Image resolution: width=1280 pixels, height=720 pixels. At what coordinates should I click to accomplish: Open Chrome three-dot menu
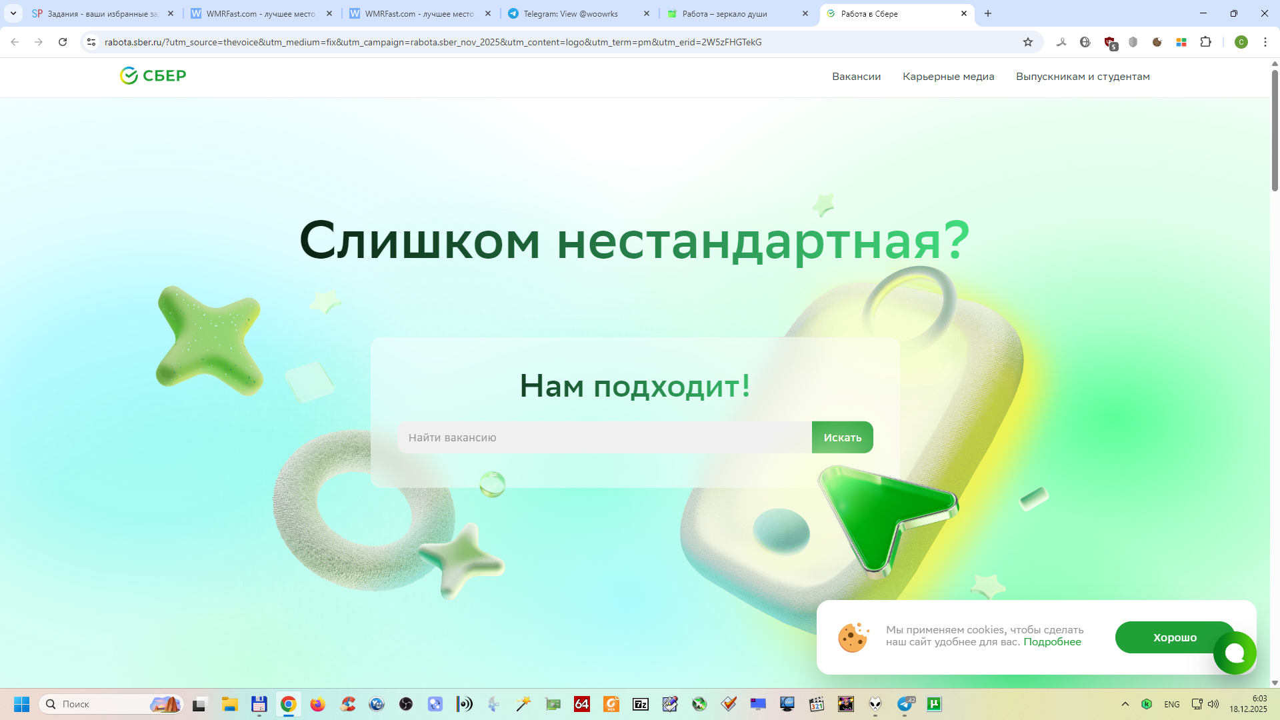click(x=1265, y=42)
